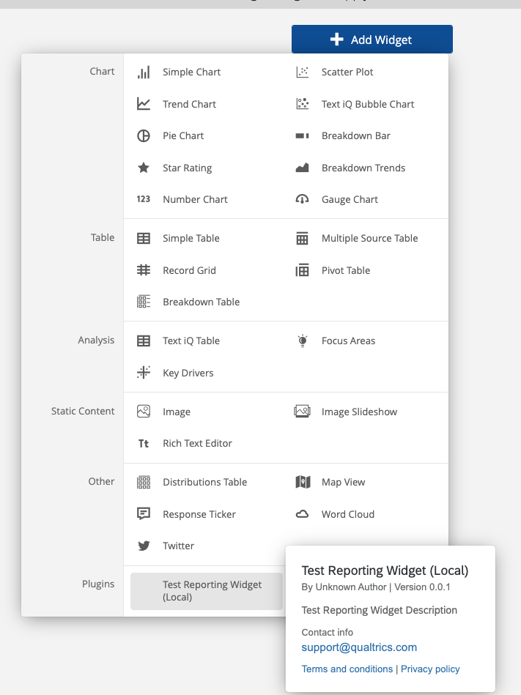
Task: Click the Image Slideshow icon
Action: pos(303,412)
